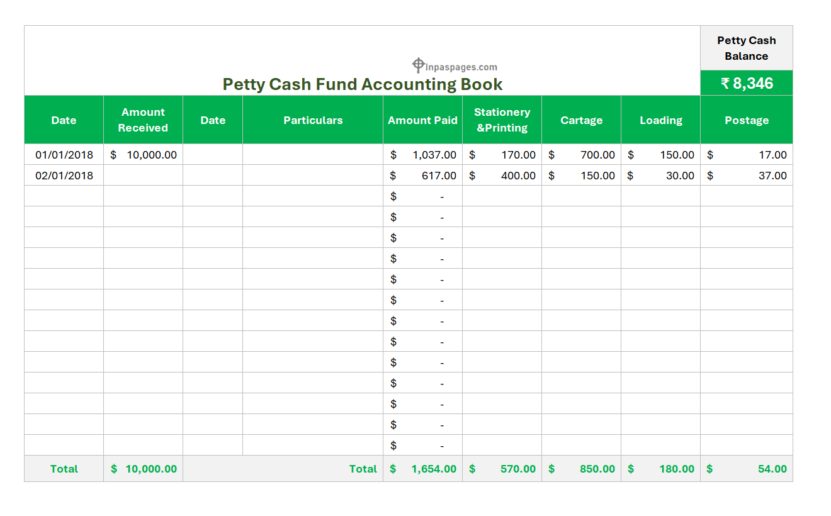
Task: Select the Postage column header
Action: pos(747,120)
